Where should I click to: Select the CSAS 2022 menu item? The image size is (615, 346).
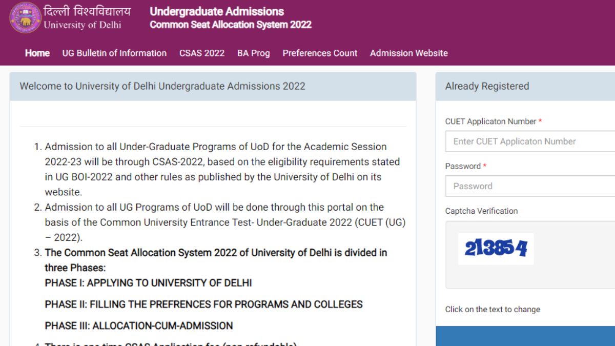tap(202, 53)
